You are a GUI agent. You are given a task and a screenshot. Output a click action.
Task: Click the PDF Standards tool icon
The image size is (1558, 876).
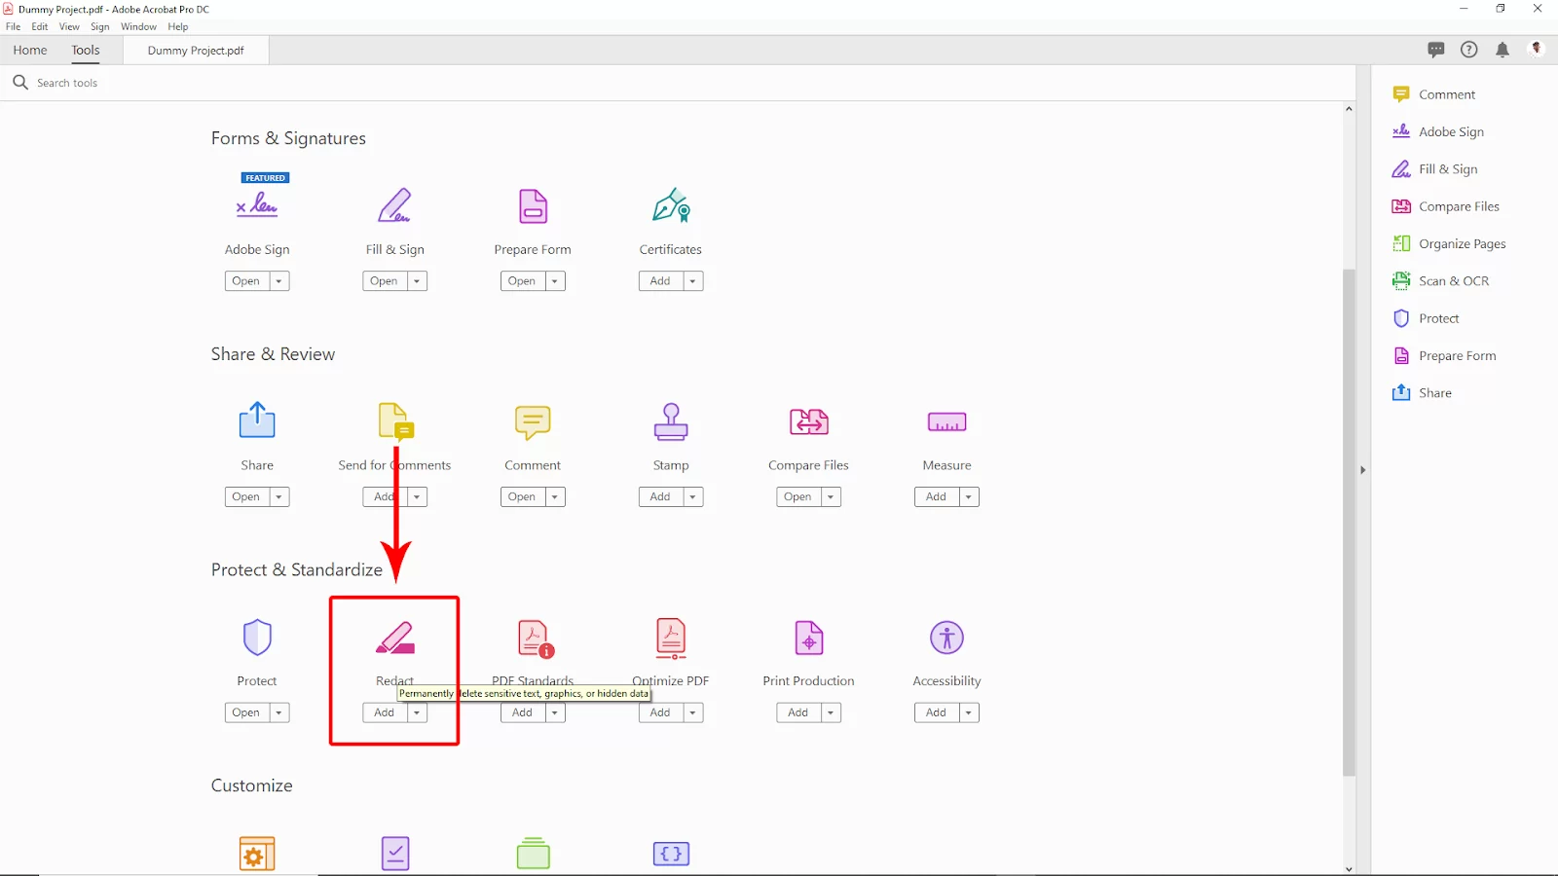pos(536,639)
